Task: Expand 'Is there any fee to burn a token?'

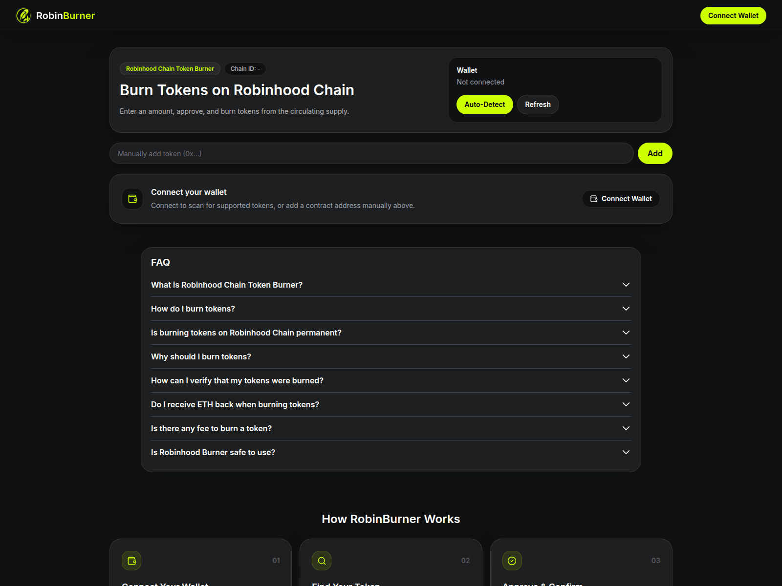Action: click(391, 428)
